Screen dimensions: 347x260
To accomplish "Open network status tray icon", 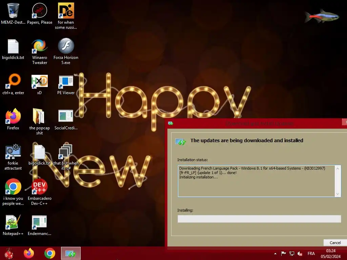I will [x=292, y=254].
